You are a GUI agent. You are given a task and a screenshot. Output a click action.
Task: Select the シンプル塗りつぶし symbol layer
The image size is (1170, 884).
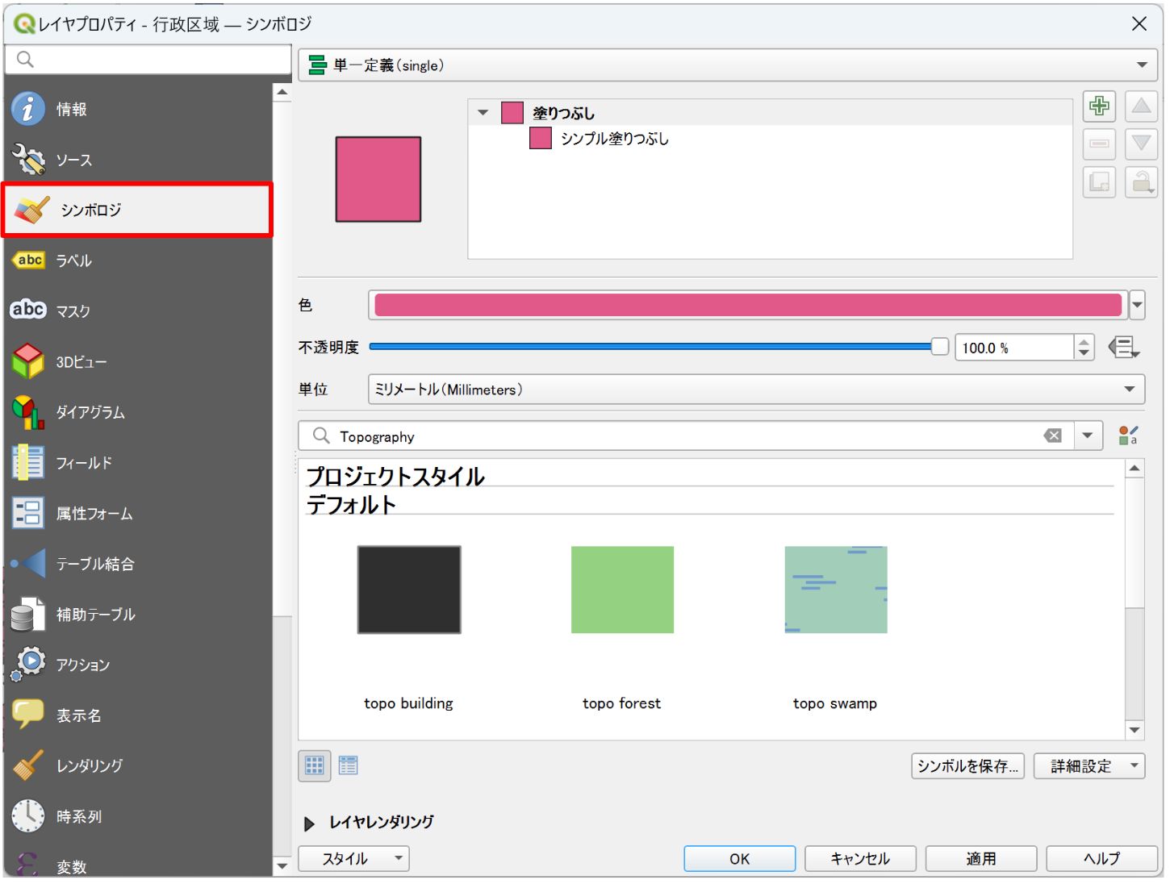tap(614, 139)
